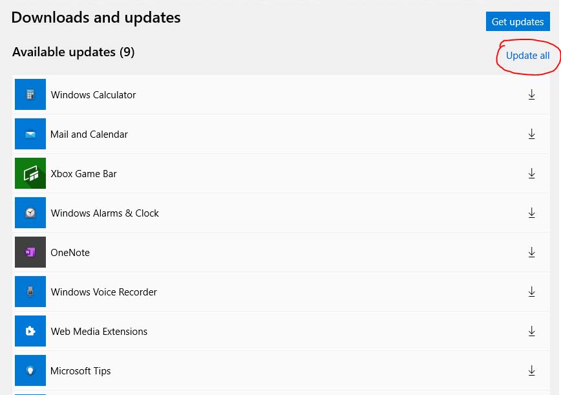
Task: Start the Windows Voice Recorder update
Action: point(531,292)
